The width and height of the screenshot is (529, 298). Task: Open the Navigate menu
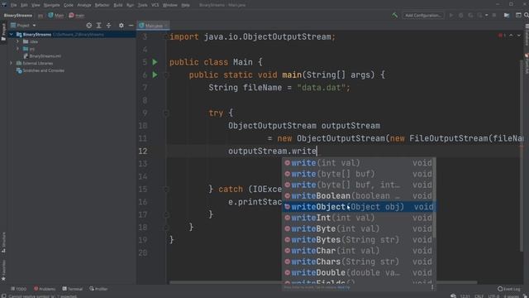click(x=51, y=5)
